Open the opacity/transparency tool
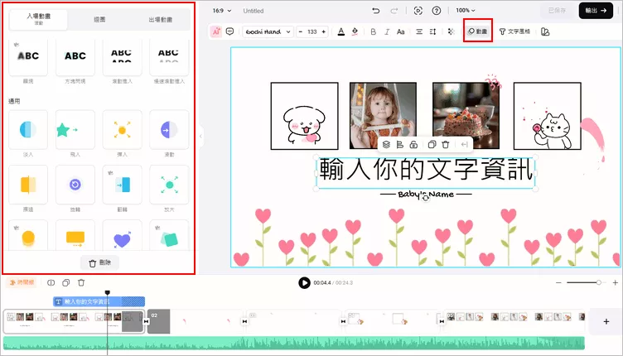The image size is (623, 356). coord(451,31)
